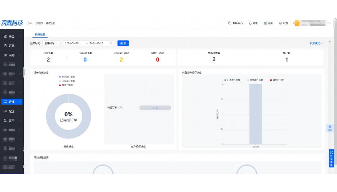Expand the 商品 menu chevron
The height and width of the screenshot is (192, 337).
click(20, 36)
